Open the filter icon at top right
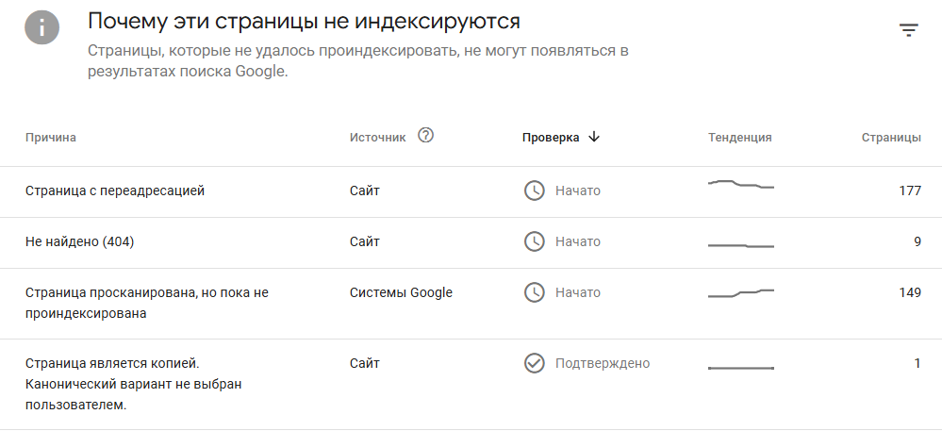Image resolution: width=942 pixels, height=431 pixels. click(x=908, y=30)
